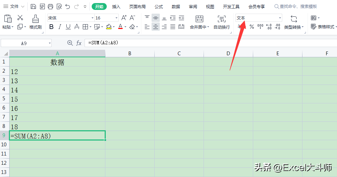Switch to 插入 Insert tab
Screen dimensions: 337x177
point(116,6)
